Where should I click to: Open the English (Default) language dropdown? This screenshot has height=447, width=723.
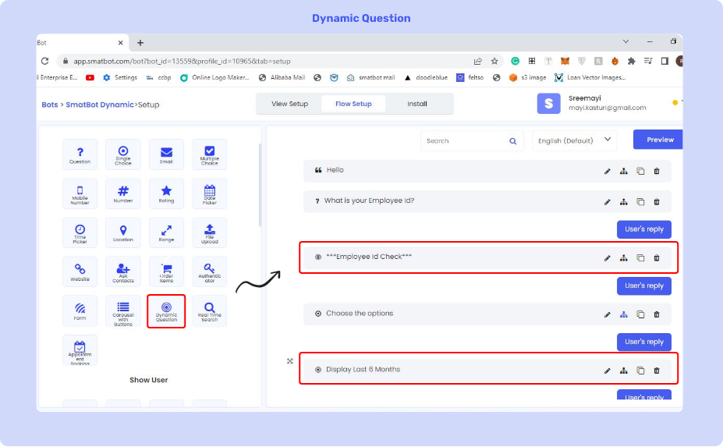coord(574,140)
